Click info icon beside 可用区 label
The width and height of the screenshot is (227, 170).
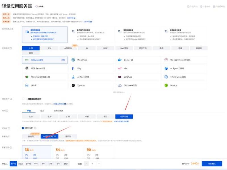tap(9, 128)
